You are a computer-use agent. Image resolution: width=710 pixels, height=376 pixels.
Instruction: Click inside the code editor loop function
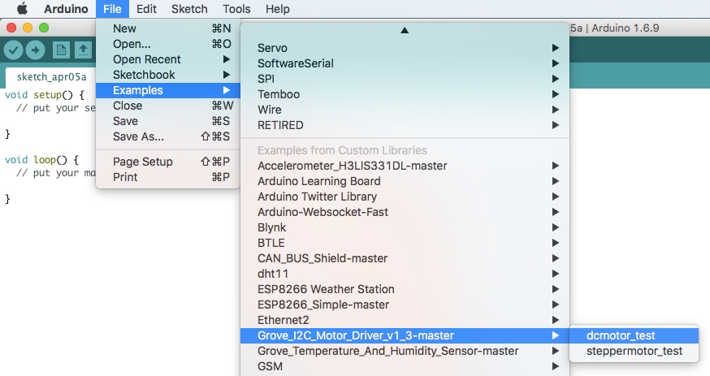tap(49, 173)
